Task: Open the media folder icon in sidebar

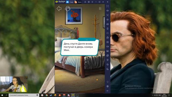Action: coord(107,51)
